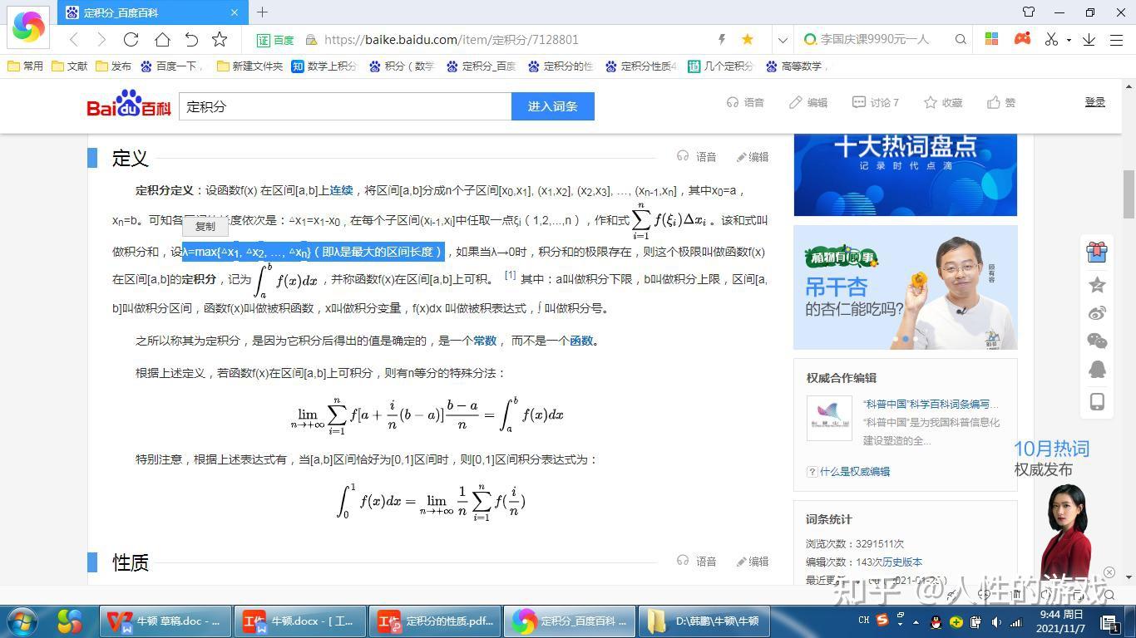Viewport: 1136px width, 638px height.
Task: Open the colorful apps grid icon
Action: (990, 39)
